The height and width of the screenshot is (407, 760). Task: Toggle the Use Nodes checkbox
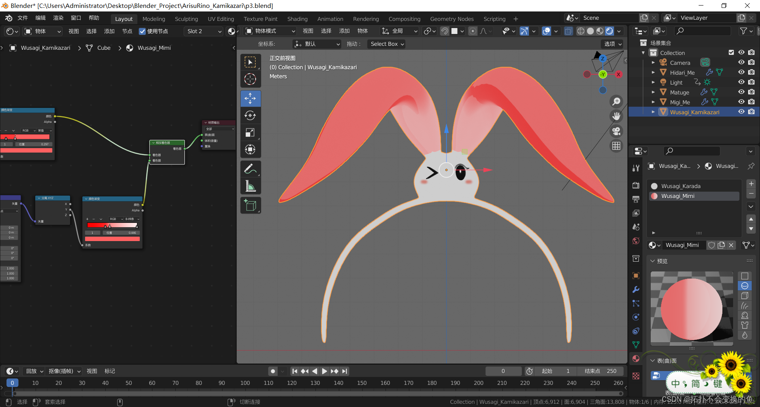tap(142, 31)
